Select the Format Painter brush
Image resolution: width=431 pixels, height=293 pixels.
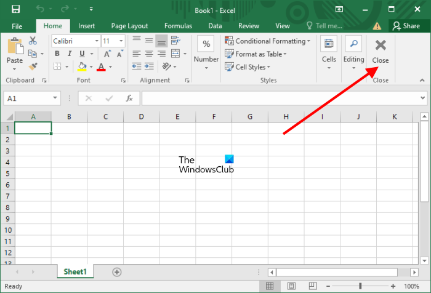click(33, 66)
